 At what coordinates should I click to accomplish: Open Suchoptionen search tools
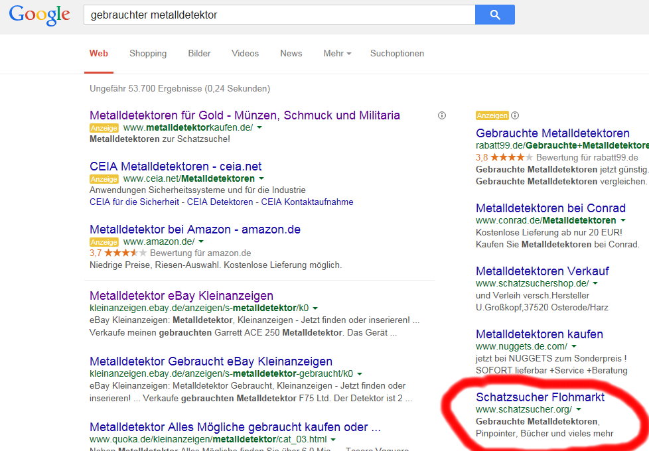point(397,53)
